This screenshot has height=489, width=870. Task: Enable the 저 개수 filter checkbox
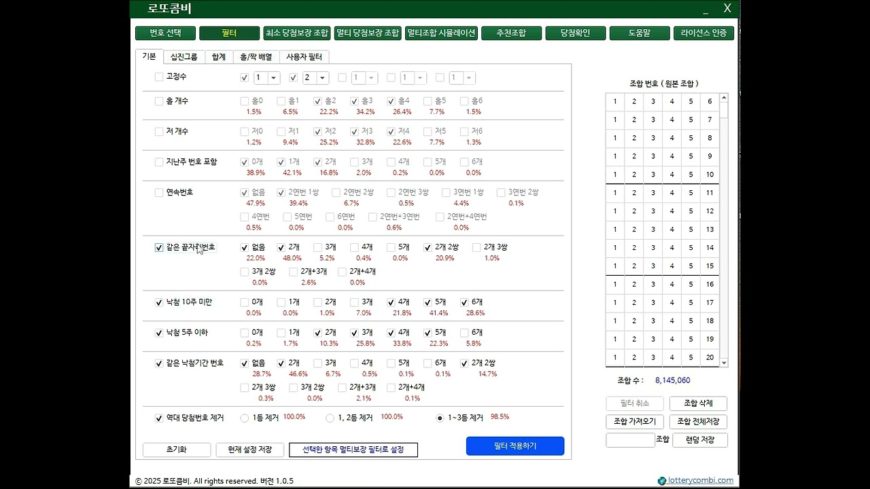click(159, 132)
